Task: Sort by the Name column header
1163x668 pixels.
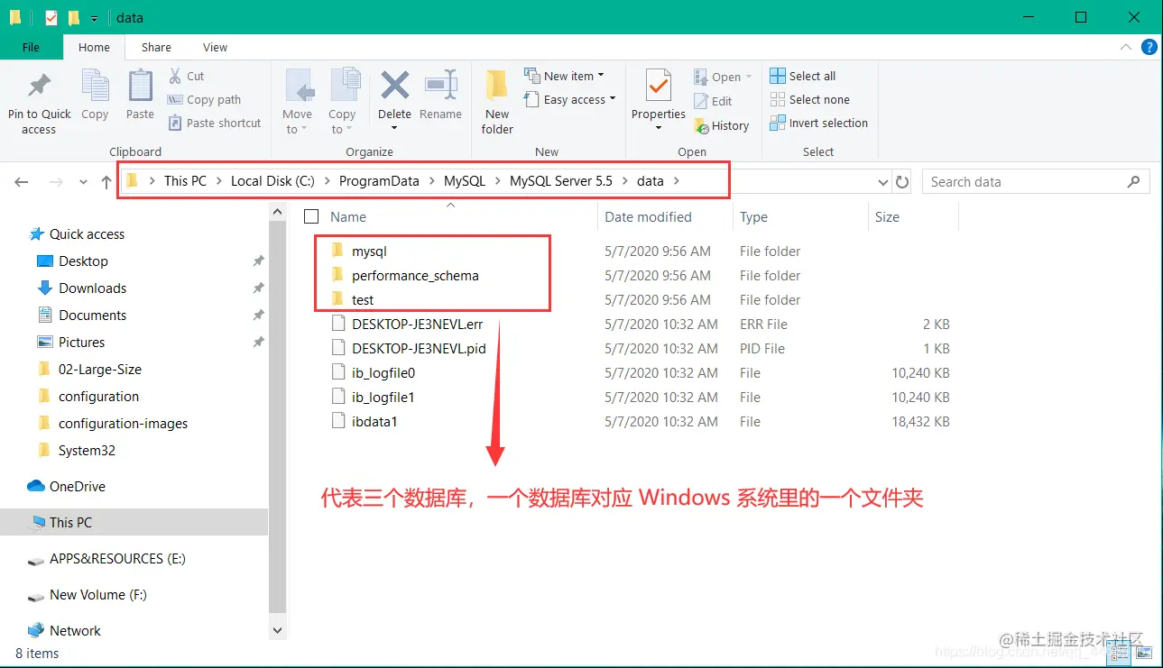Action: click(x=348, y=217)
